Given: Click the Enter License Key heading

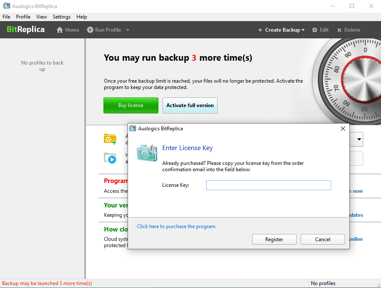Looking at the screenshot, I should click(x=188, y=148).
